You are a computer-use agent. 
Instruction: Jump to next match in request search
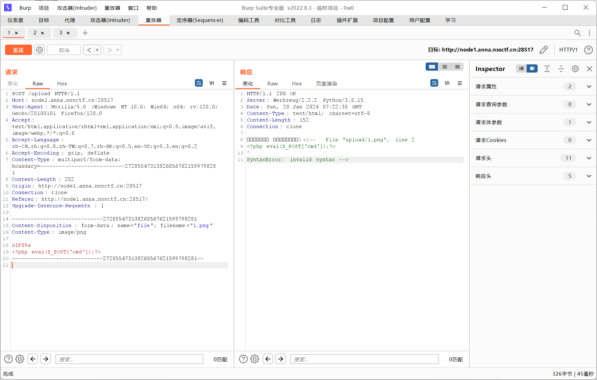coord(46,359)
